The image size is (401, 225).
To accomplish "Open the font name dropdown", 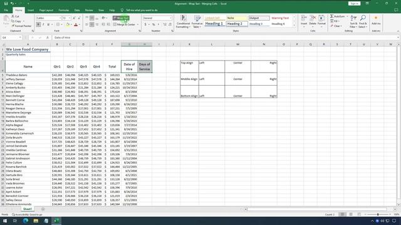I will [x=60, y=18].
